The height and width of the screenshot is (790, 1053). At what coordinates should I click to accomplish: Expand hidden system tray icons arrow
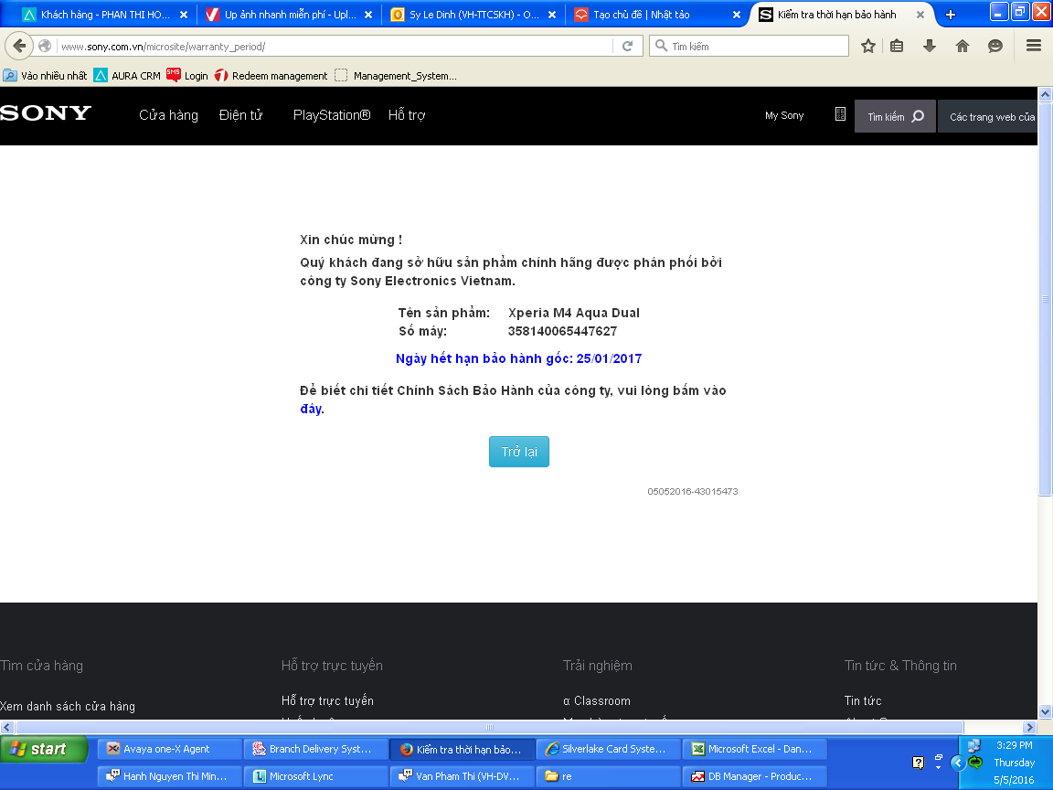pos(958,763)
